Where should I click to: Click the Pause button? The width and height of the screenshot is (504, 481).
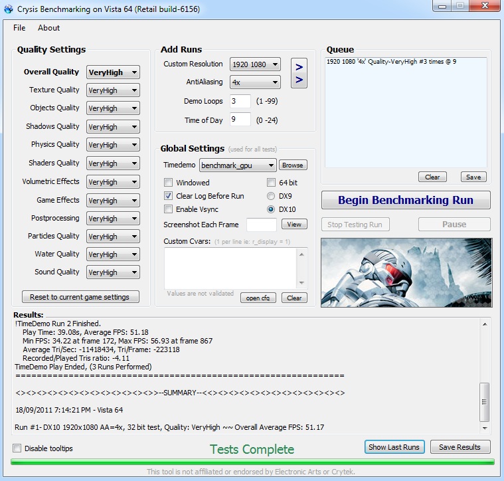(454, 225)
